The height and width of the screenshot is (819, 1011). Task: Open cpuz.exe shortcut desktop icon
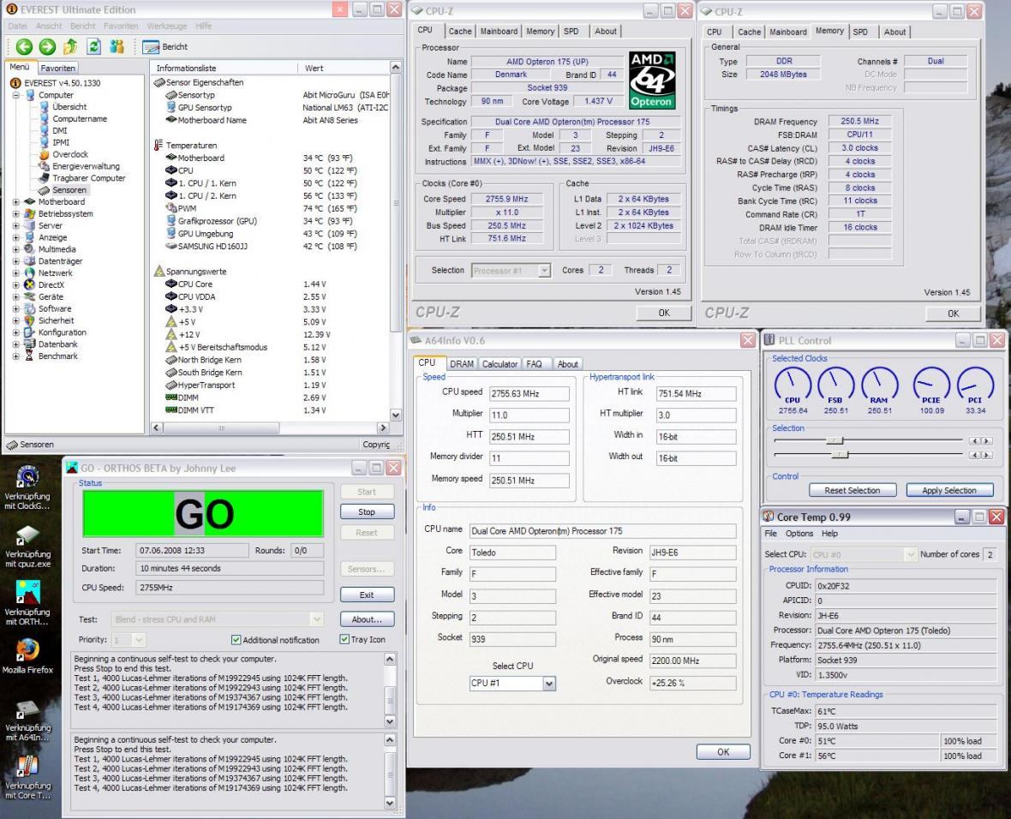point(27,547)
